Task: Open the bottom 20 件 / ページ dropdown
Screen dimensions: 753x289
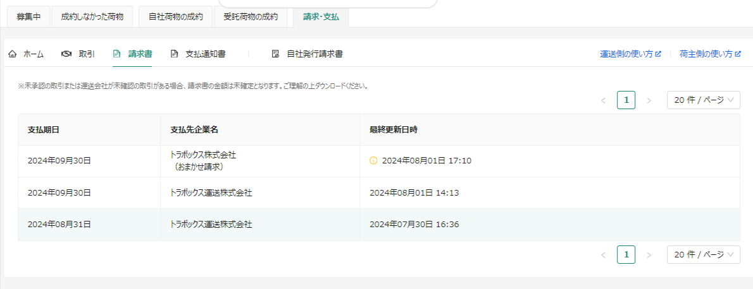Action: pos(704,254)
